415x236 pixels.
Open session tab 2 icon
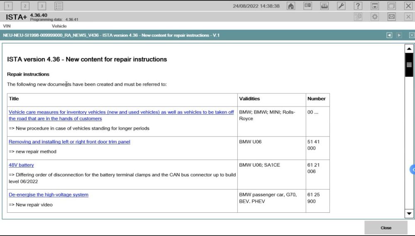[x=25, y=6]
